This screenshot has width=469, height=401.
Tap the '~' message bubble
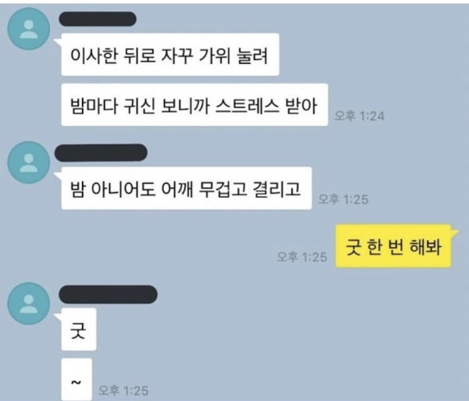[x=76, y=380]
